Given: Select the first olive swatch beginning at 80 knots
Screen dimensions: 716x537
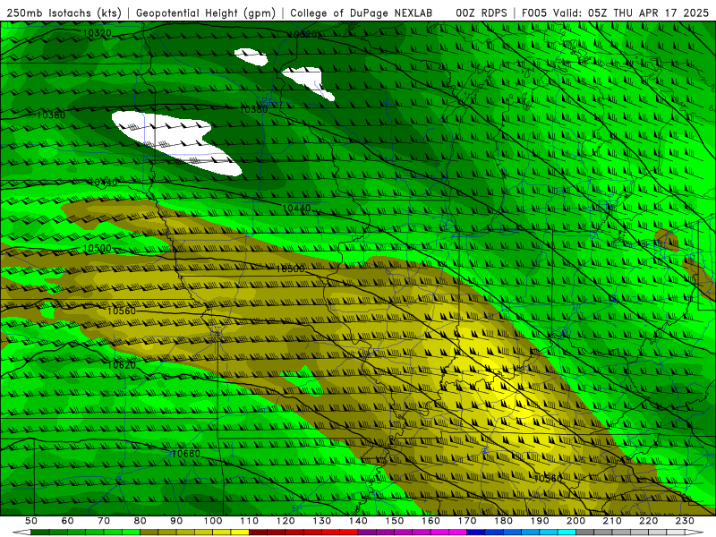Looking at the screenshot, I should pos(149,533).
